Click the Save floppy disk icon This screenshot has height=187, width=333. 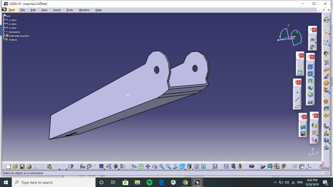[22, 166]
